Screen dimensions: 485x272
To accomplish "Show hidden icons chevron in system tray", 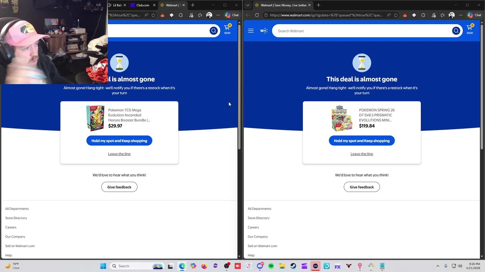I will pyautogui.click(x=438, y=266).
